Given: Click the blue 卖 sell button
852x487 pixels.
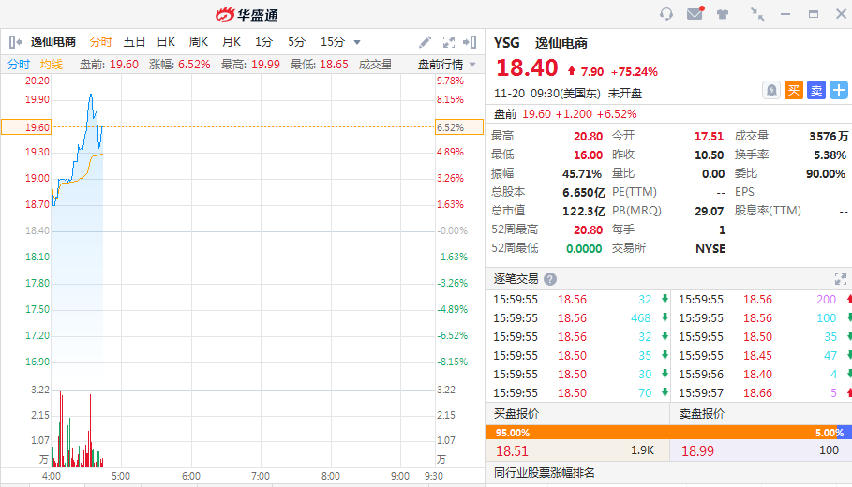Looking at the screenshot, I should (816, 90).
